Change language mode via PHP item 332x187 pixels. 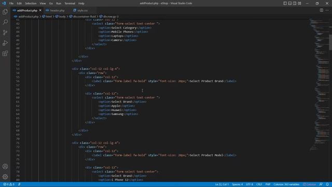point(268,184)
